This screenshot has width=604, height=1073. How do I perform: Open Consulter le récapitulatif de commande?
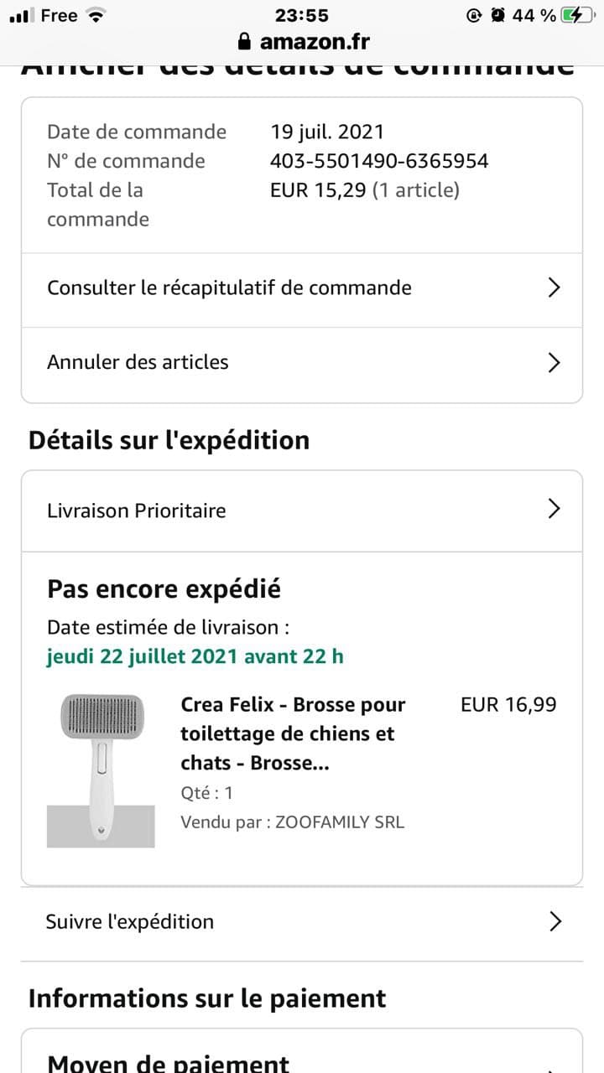point(229,288)
